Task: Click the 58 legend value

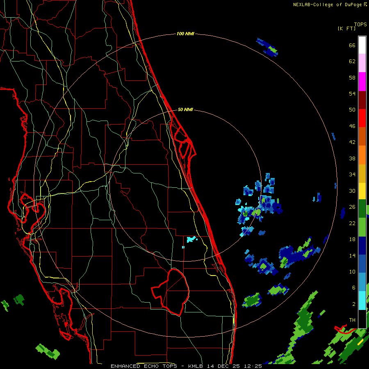Action: [352, 77]
